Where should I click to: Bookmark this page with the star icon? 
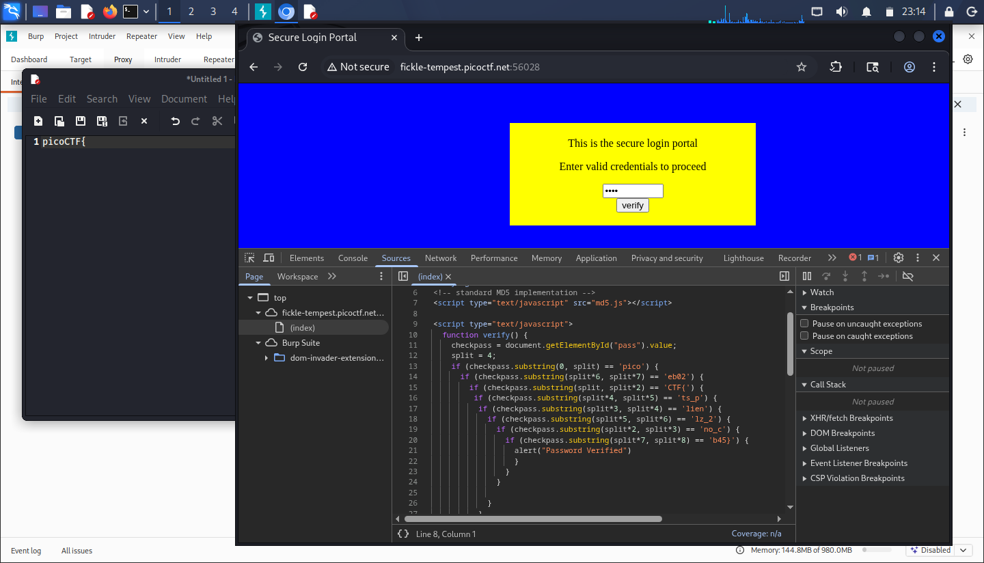[x=802, y=67]
